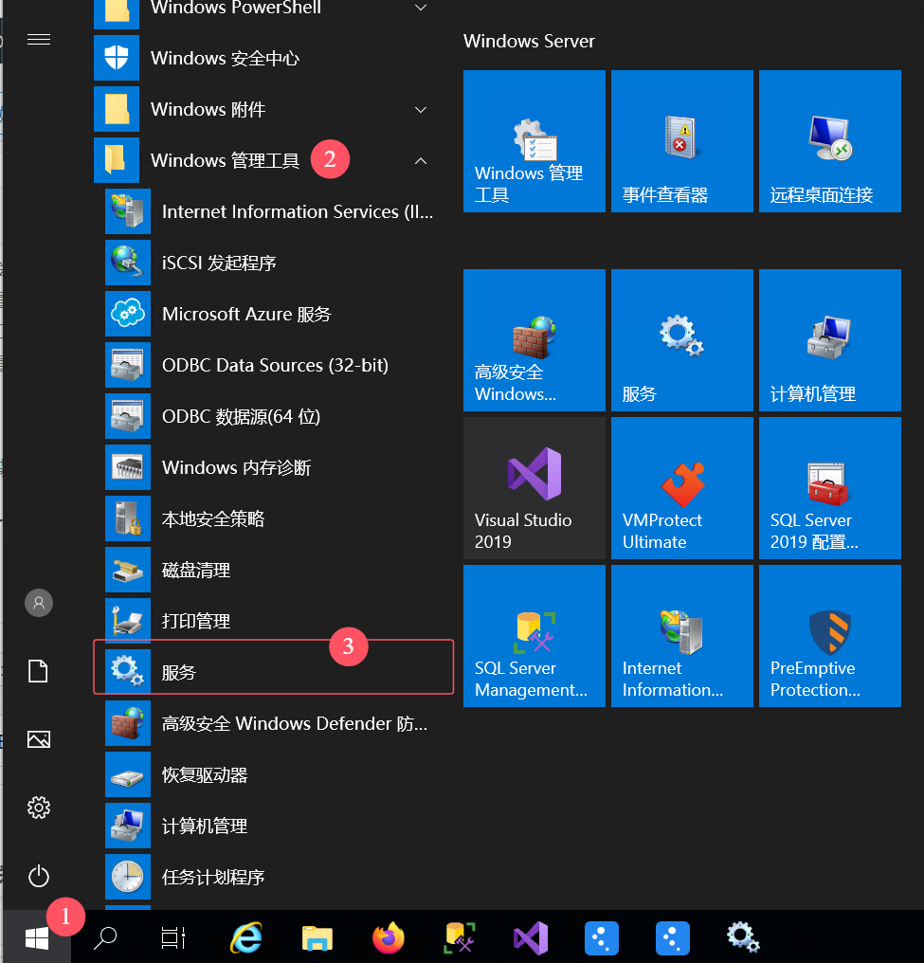Open the user account icon
This screenshot has height=963, width=924.
point(39,603)
